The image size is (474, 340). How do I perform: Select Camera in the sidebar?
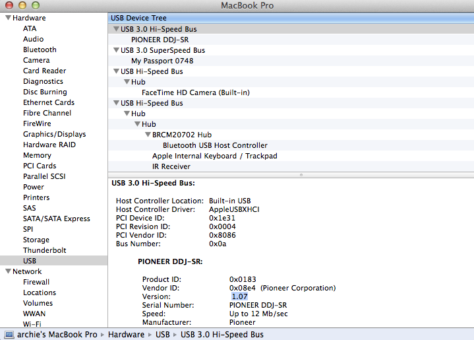(x=36, y=60)
